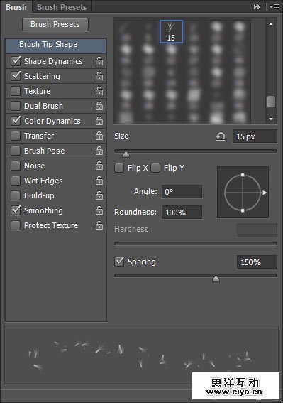Toggle lock icon for Smoothing

point(99,210)
